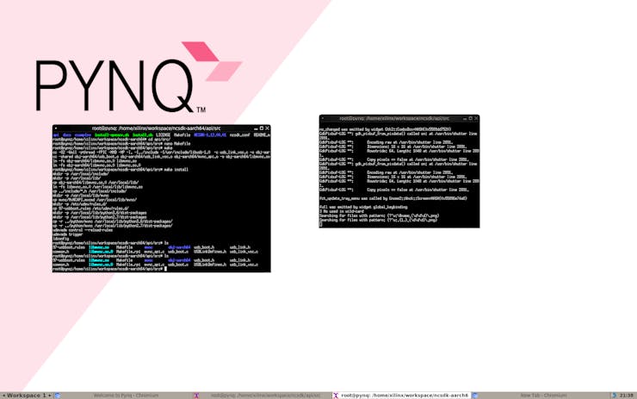637x399 pixels.
Task: Click 'udevadm control --reload-rules' line in left terminal
Action: (83, 230)
